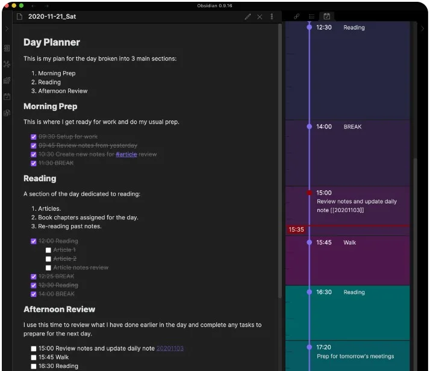The image size is (430, 371).
Task: Check the 16:30 Reading task in note
Action: [x=34, y=366]
